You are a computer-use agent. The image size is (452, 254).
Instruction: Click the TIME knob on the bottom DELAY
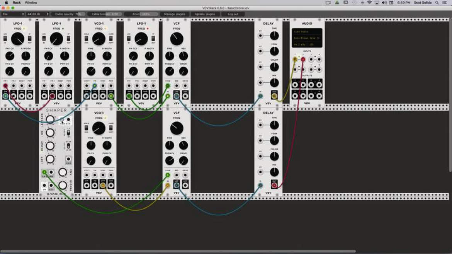(x=274, y=125)
